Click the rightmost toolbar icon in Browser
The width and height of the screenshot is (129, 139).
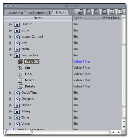pos(120,12)
